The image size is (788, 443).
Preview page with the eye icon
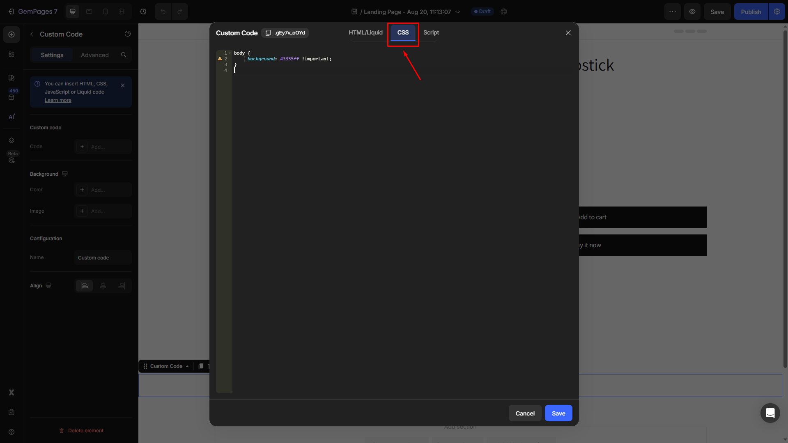[x=692, y=11]
